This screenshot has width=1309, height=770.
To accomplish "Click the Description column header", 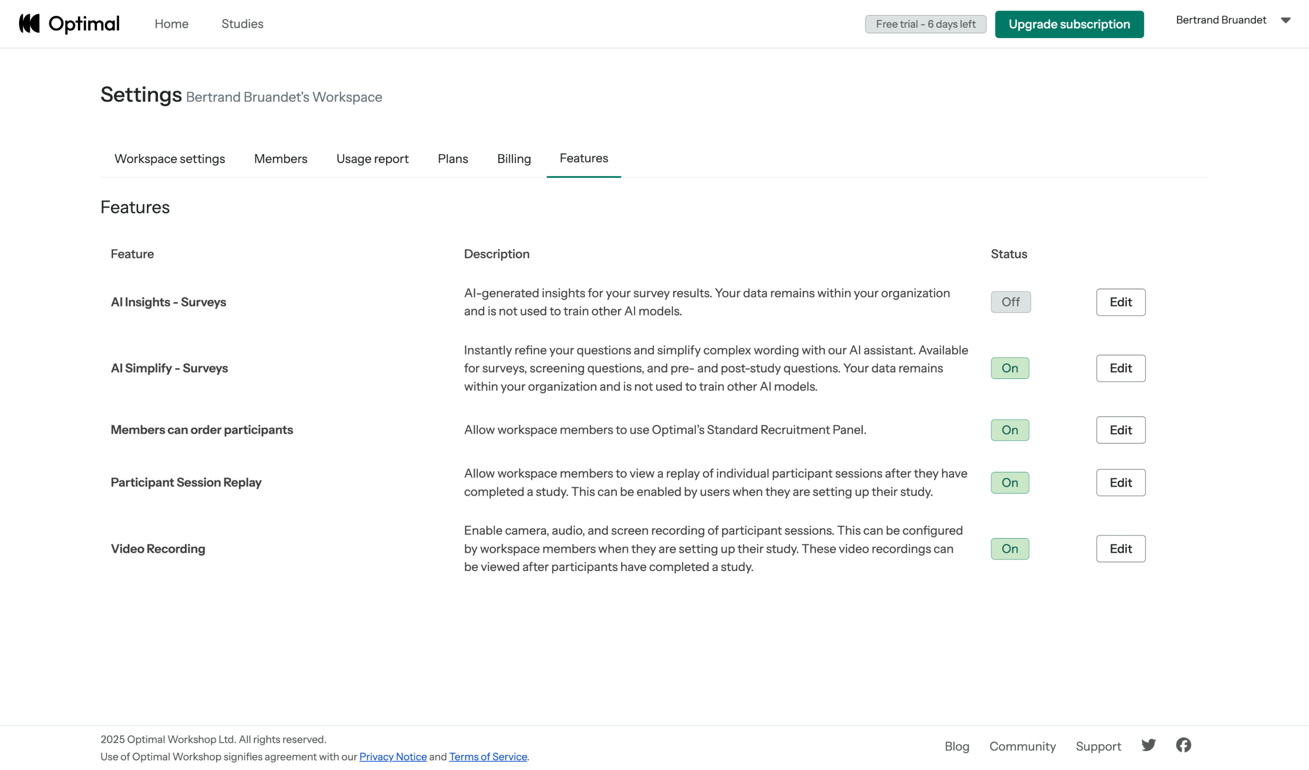I will point(496,254).
